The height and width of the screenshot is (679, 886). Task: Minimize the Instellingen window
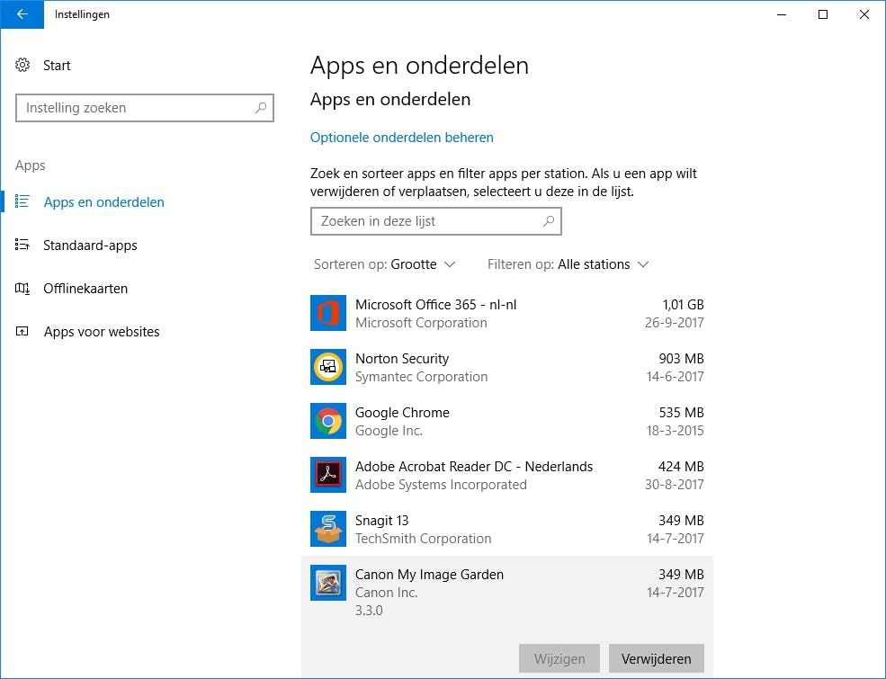tap(782, 14)
